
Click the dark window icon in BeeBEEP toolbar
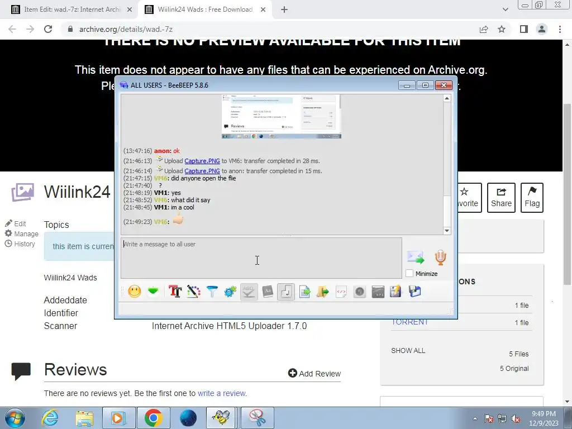click(378, 292)
